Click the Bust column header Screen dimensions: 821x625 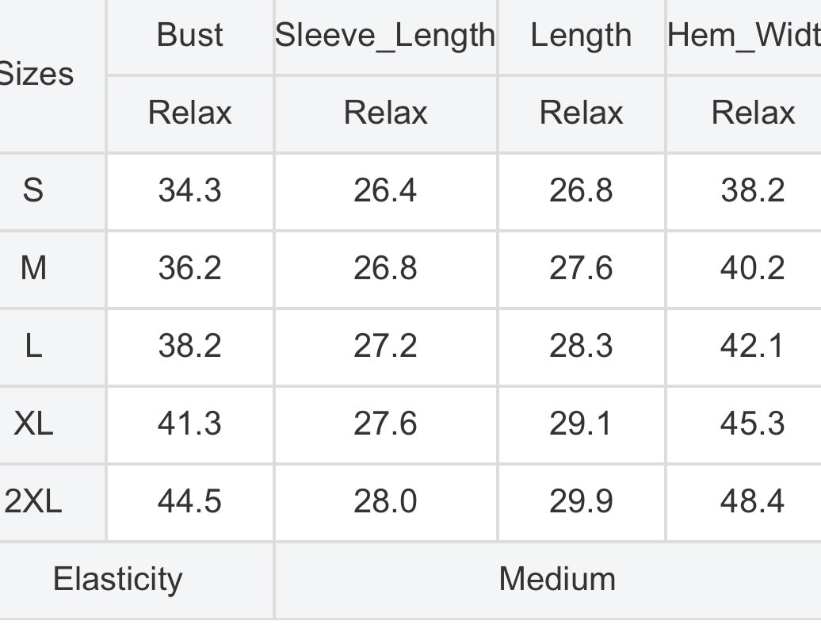point(189,35)
